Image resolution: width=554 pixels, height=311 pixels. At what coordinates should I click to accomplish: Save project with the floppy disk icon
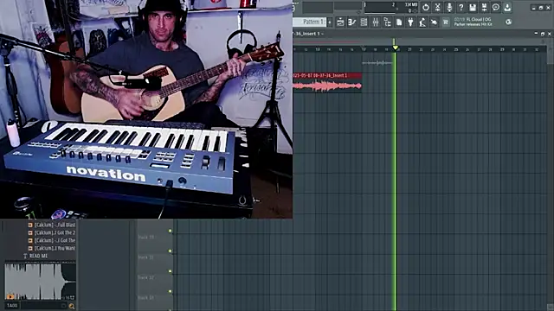click(473, 8)
